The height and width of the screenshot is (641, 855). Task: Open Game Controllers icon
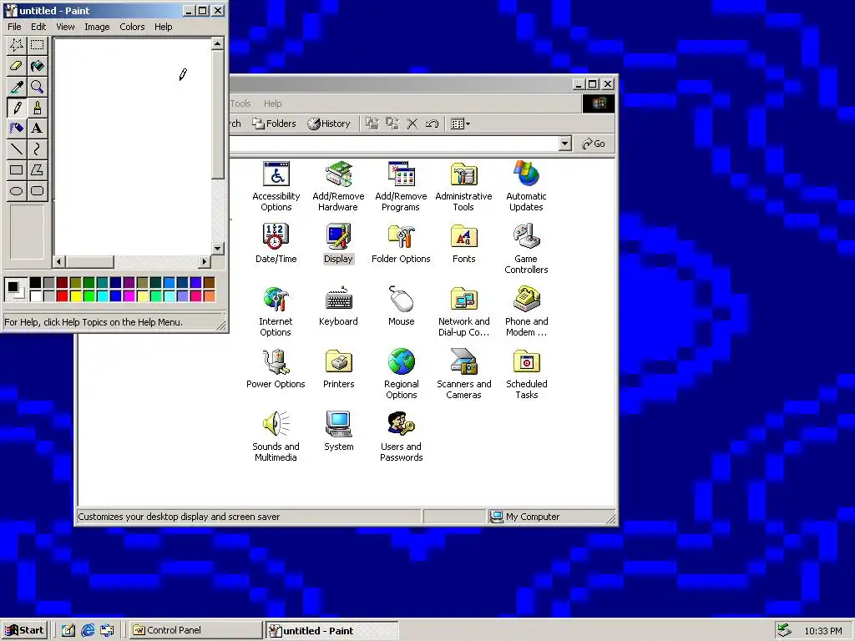526,249
